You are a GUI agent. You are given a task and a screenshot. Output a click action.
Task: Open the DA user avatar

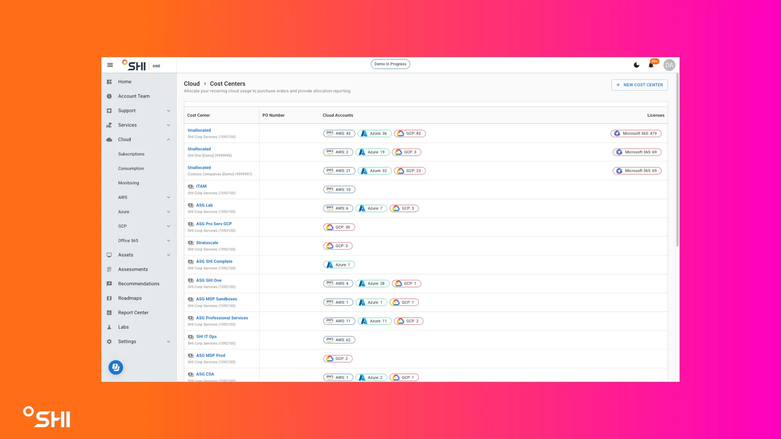click(669, 65)
